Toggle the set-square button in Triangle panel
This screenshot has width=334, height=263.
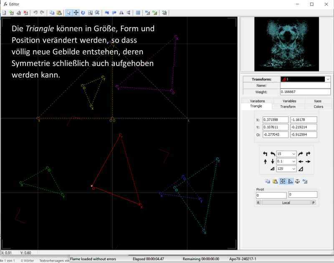click(x=290, y=181)
